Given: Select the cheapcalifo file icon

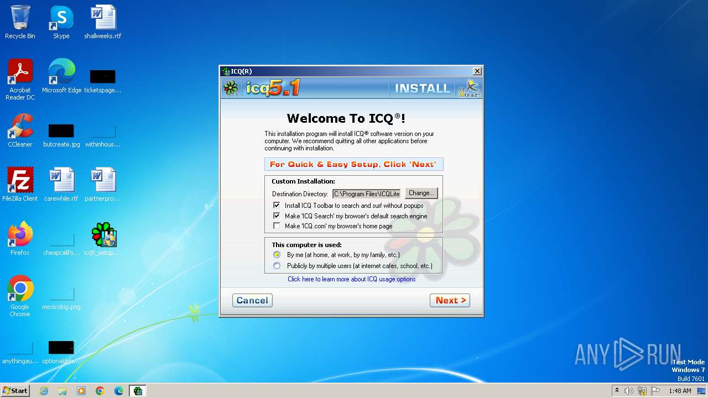Looking at the screenshot, I should 61,243.
